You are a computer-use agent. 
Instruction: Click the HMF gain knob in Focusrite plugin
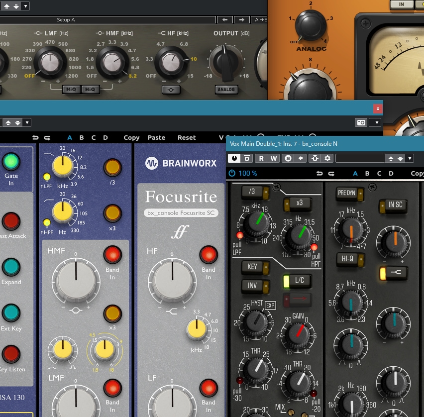(76, 282)
